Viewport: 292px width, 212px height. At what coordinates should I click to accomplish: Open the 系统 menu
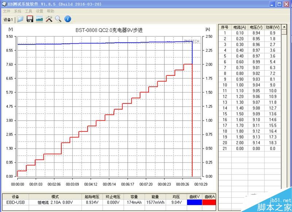[x=18, y=11]
